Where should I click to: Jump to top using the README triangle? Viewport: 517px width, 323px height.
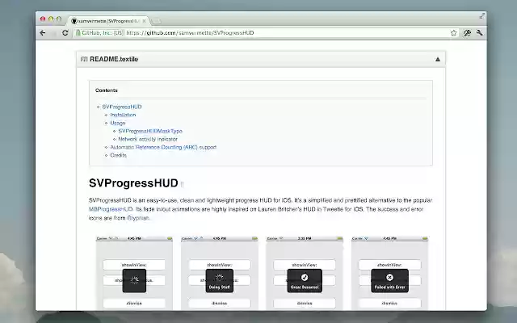438,59
